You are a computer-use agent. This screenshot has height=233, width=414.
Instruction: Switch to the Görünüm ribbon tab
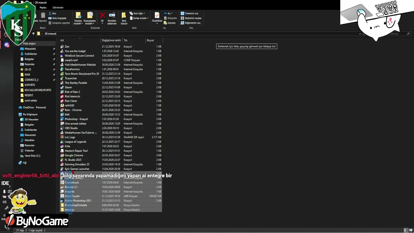[58, 7]
